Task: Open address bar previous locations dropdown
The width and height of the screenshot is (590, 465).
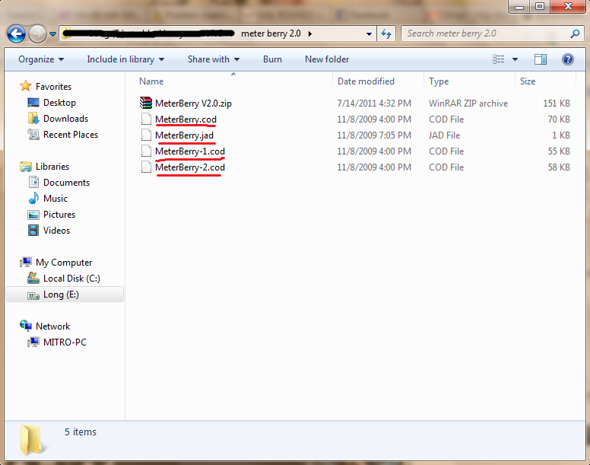Action: (369, 34)
